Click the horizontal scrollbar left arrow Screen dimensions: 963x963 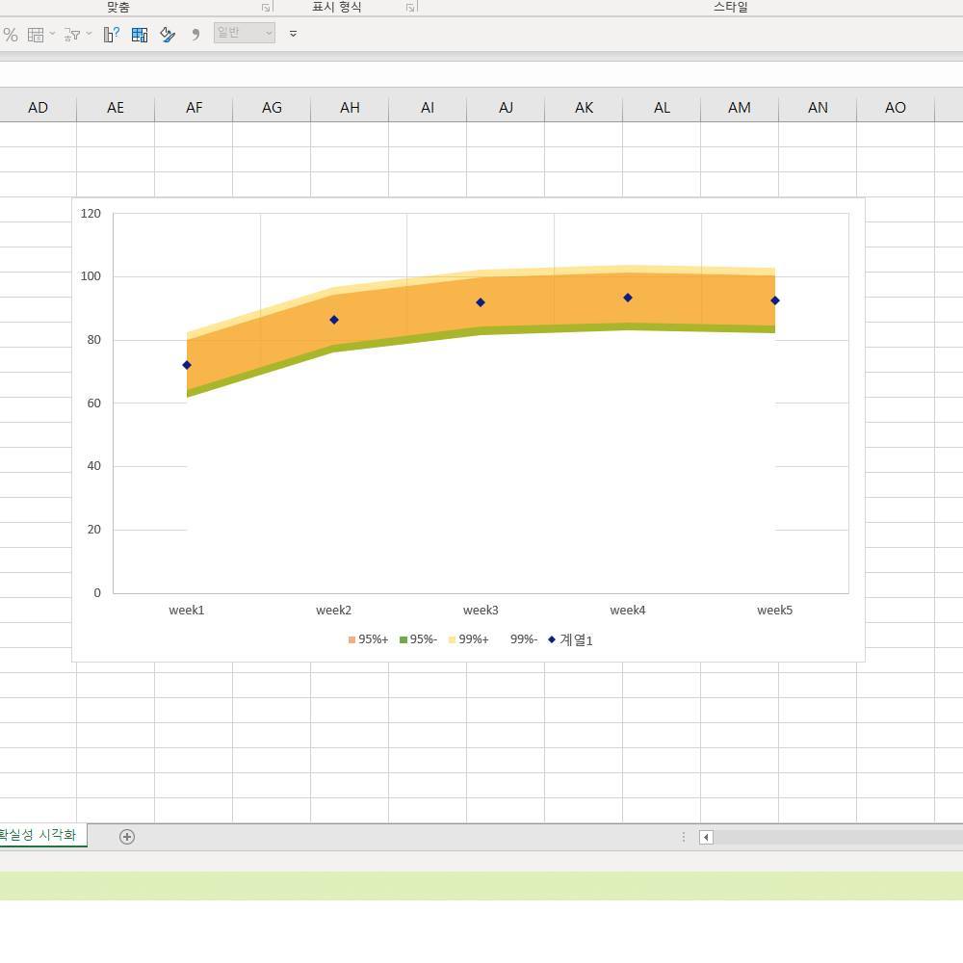706,837
